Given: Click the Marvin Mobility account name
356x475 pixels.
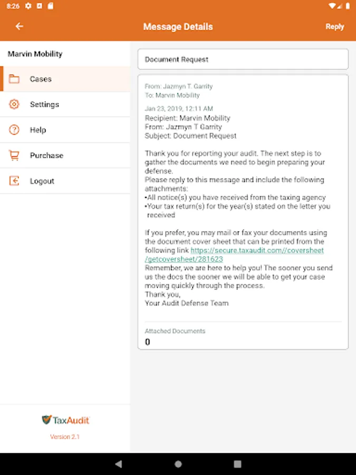Looking at the screenshot, I should pyautogui.click(x=35, y=54).
